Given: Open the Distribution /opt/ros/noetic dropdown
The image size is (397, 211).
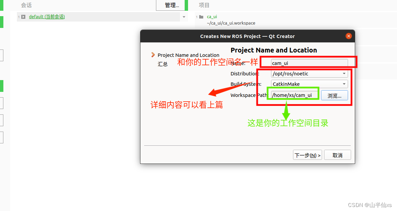Looking at the screenshot, I should click(x=309, y=74).
